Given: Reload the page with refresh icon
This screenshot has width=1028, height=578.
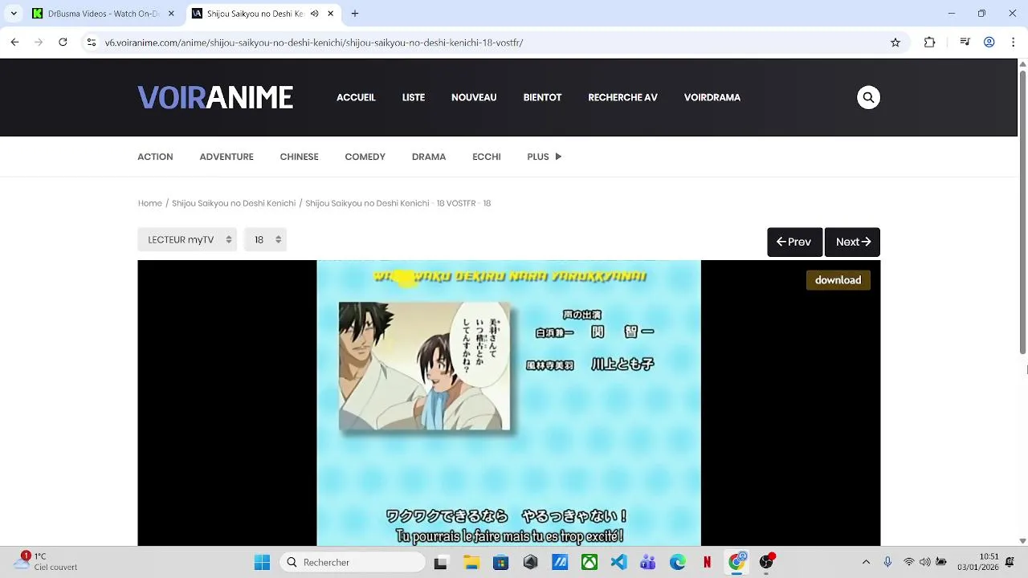Looking at the screenshot, I should coord(63,43).
